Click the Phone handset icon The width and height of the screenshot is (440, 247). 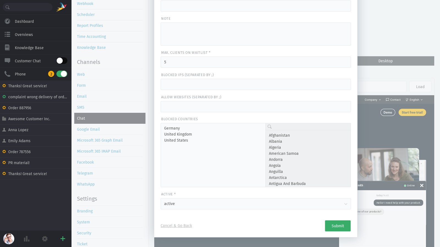(7, 74)
